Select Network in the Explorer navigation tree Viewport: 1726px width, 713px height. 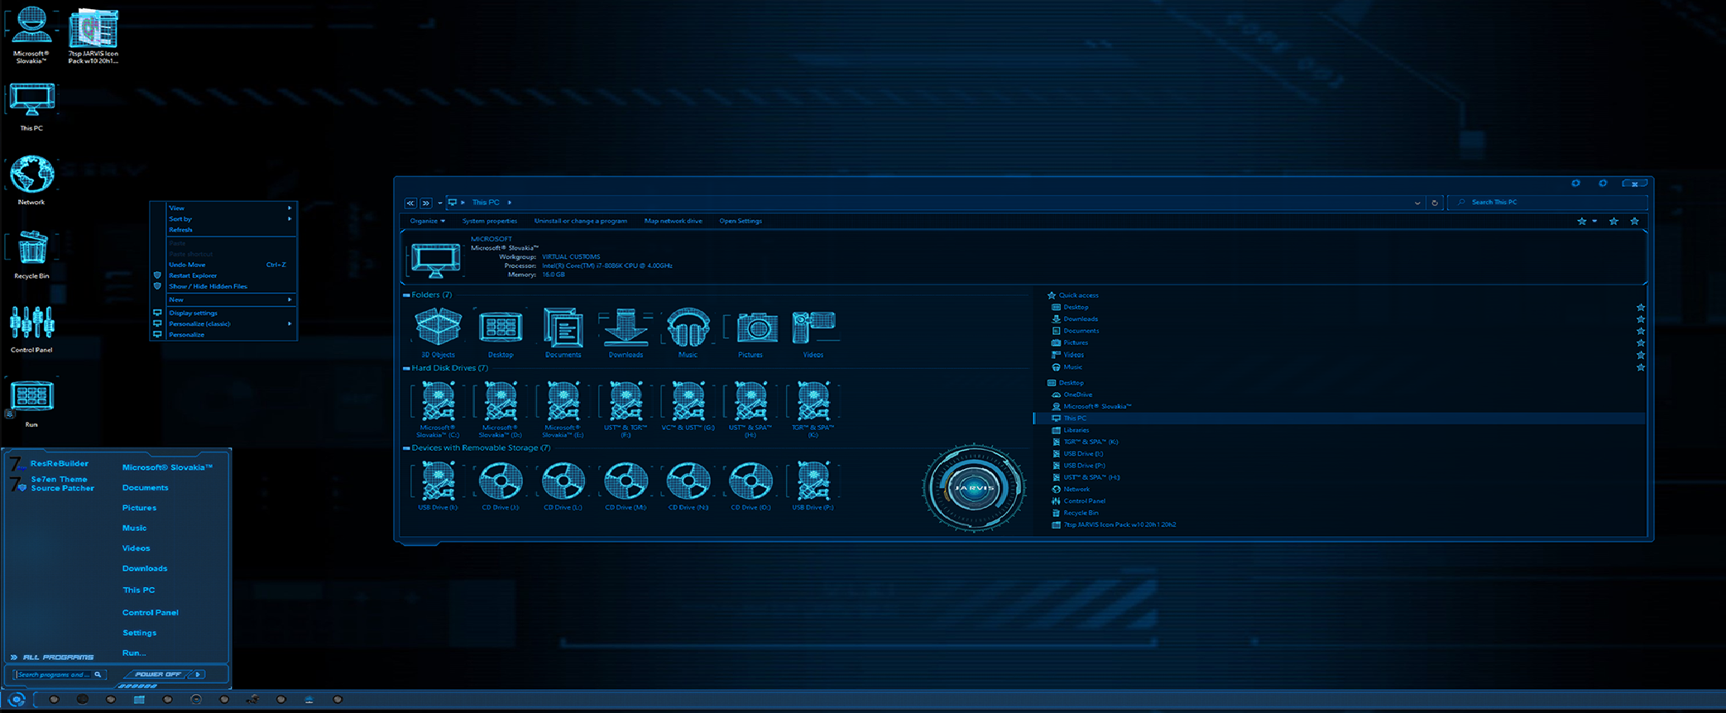(x=1076, y=489)
